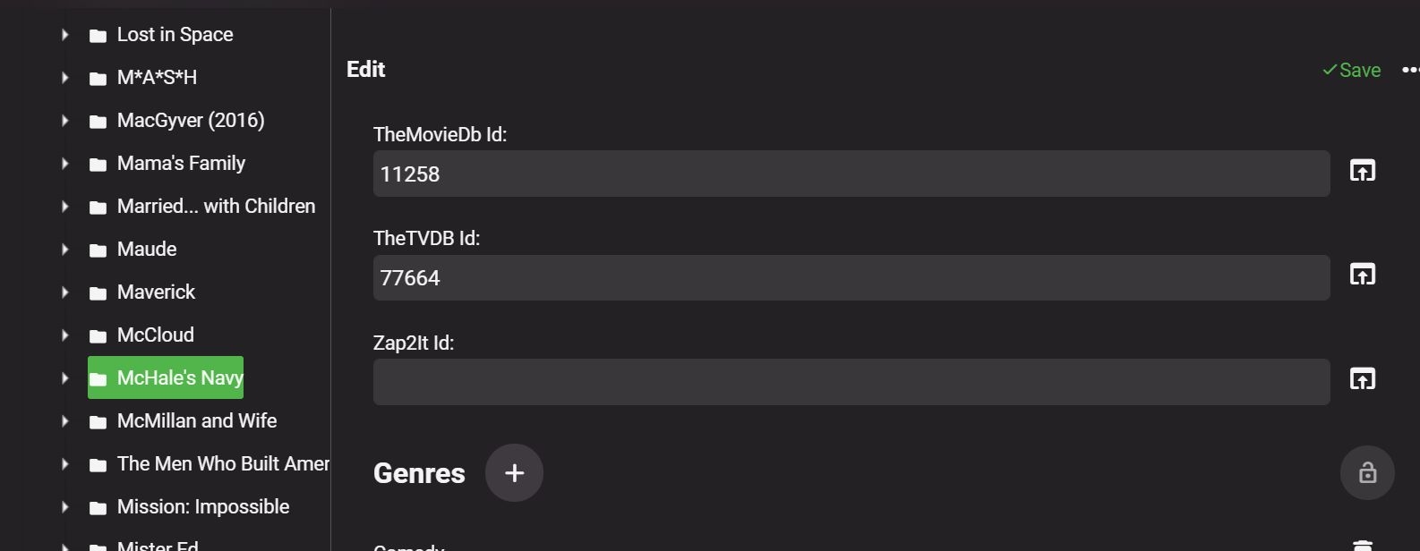The width and height of the screenshot is (1420, 551).
Task: Expand the Maverick tree node
Action: coord(65,292)
